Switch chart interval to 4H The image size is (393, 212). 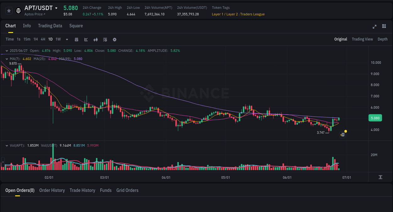point(43,39)
